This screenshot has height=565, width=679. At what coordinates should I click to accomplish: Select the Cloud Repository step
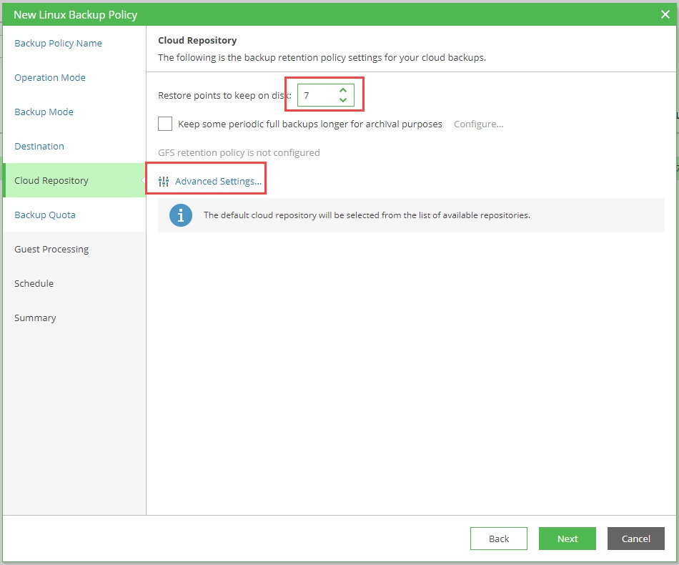click(x=51, y=181)
